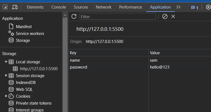The height and width of the screenshot is (112, 211).
Task: Expand the Session storage tree
Action: (6, 75)
